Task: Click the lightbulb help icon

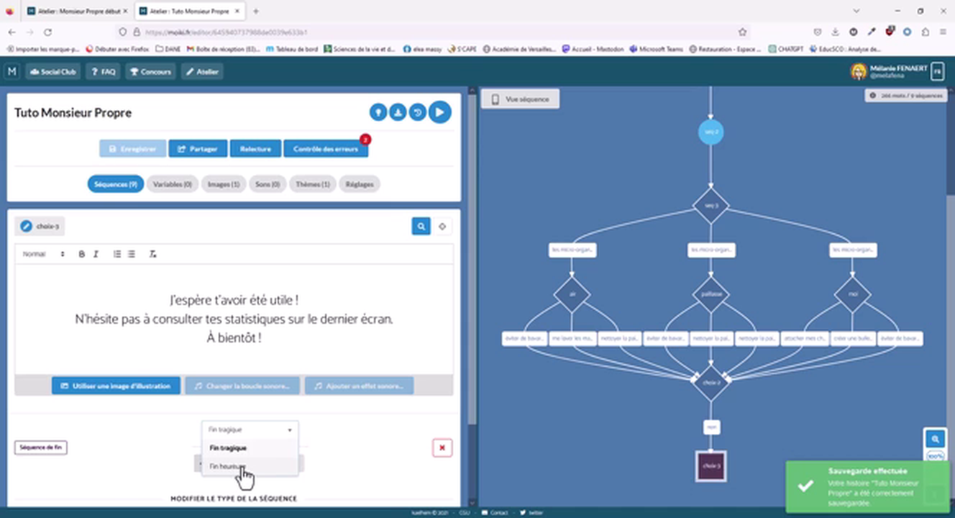Action: point(378,113)
